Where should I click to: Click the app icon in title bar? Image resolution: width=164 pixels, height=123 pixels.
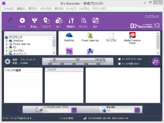tap(4, 3)
